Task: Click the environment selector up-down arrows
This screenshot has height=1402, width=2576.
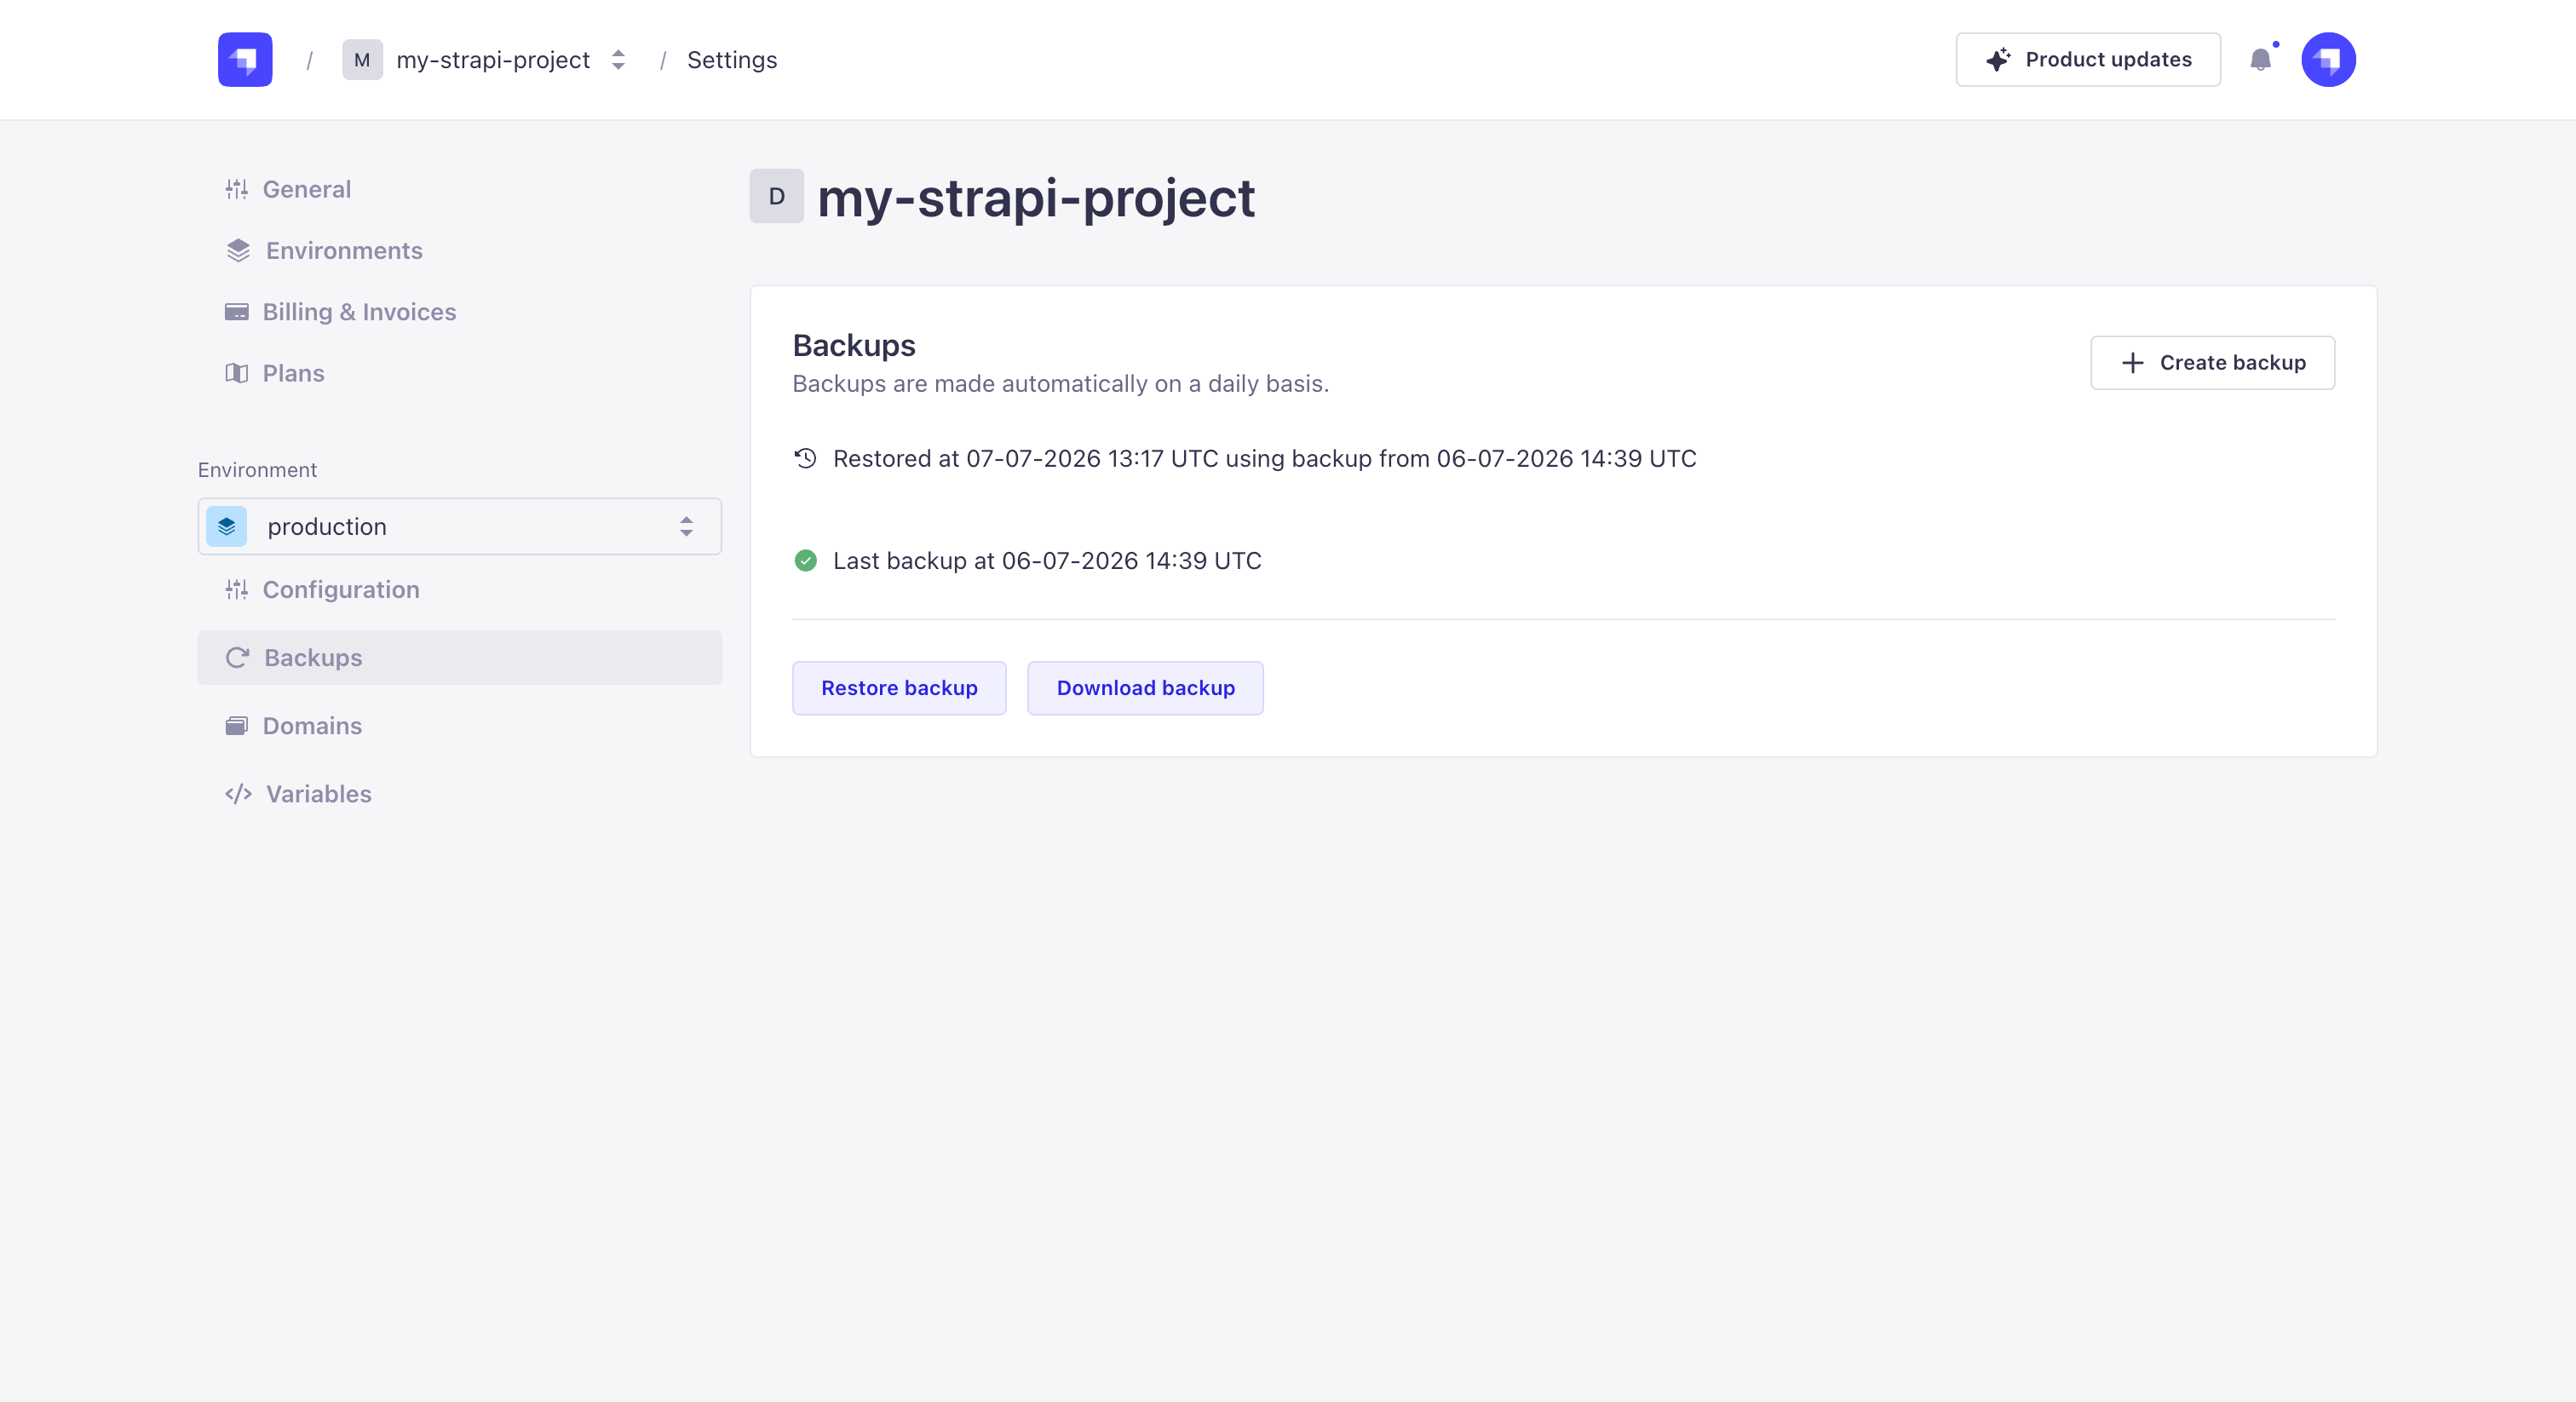Action: pyautogui.click(x=686, y=526)
